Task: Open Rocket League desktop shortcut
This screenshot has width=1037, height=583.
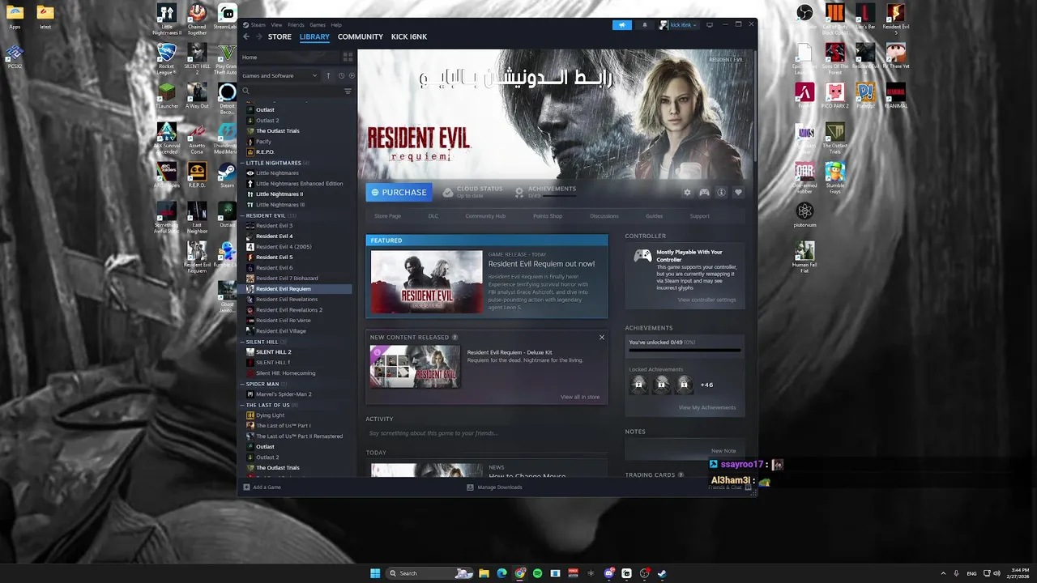Action: coord(167,59)
